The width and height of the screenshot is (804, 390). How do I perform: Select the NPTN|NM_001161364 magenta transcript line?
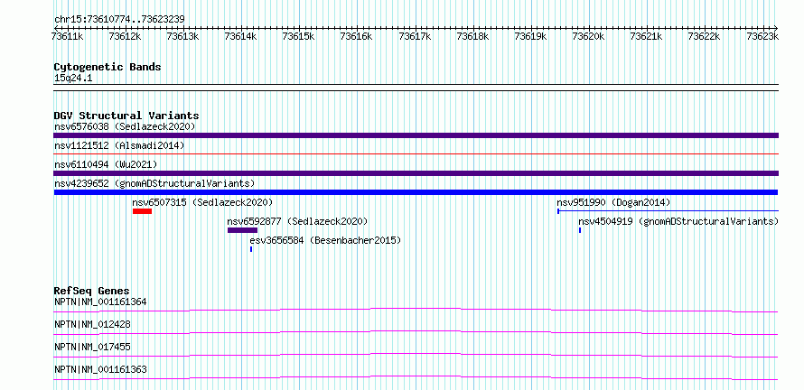coord(416,310)
